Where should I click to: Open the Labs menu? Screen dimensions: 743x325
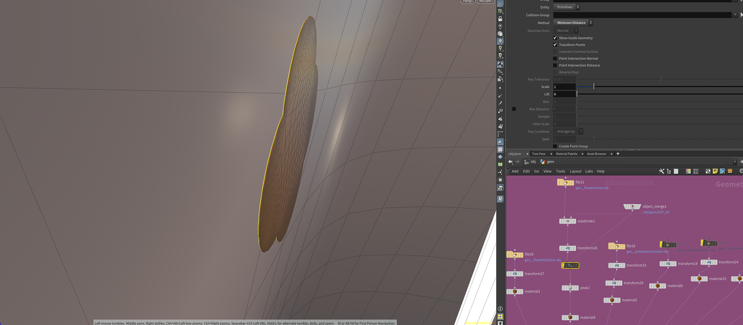pyautogui.click(x=589, y=171)
